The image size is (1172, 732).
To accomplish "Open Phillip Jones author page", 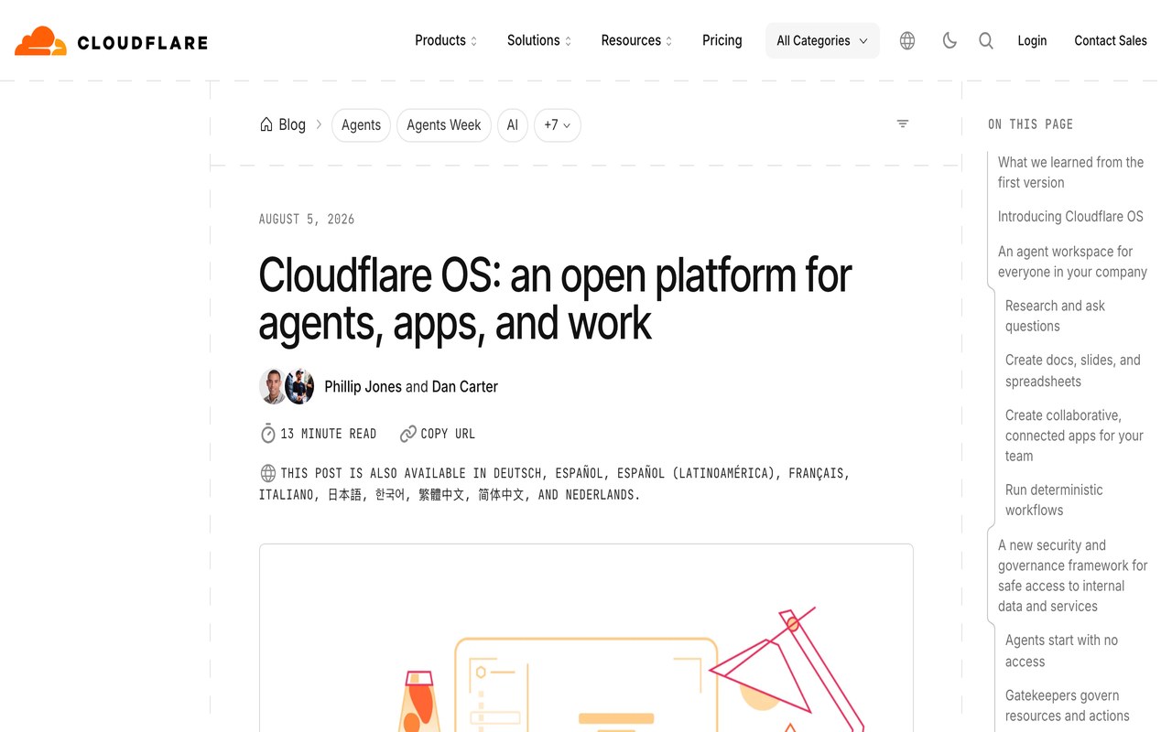I will [363, 386].
